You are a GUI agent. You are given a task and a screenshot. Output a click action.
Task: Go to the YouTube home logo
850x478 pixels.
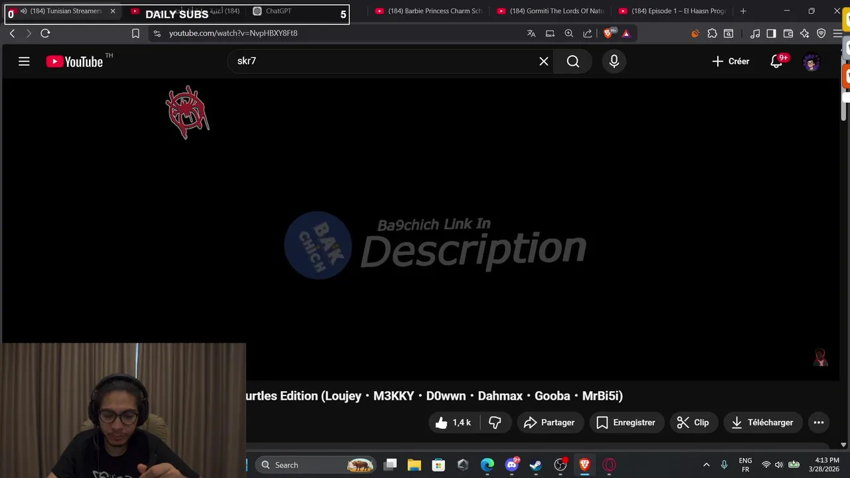(74, 62)
